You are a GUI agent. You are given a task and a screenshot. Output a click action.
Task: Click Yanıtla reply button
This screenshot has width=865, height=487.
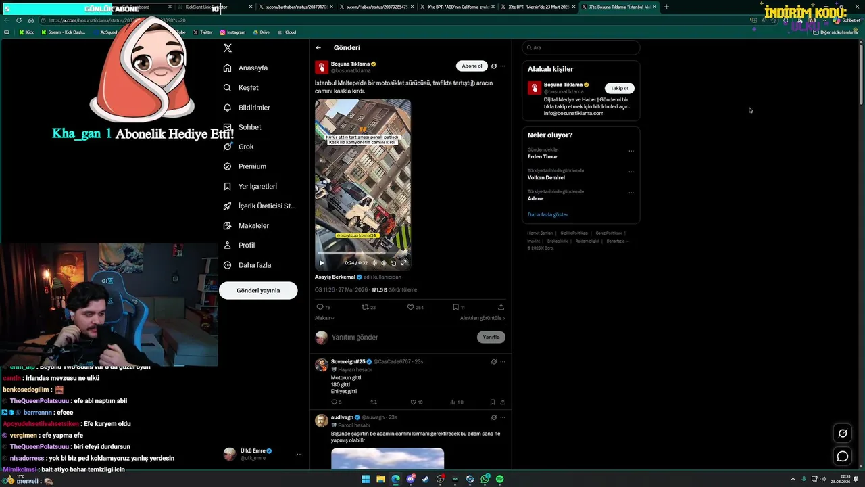coord(491,337)
